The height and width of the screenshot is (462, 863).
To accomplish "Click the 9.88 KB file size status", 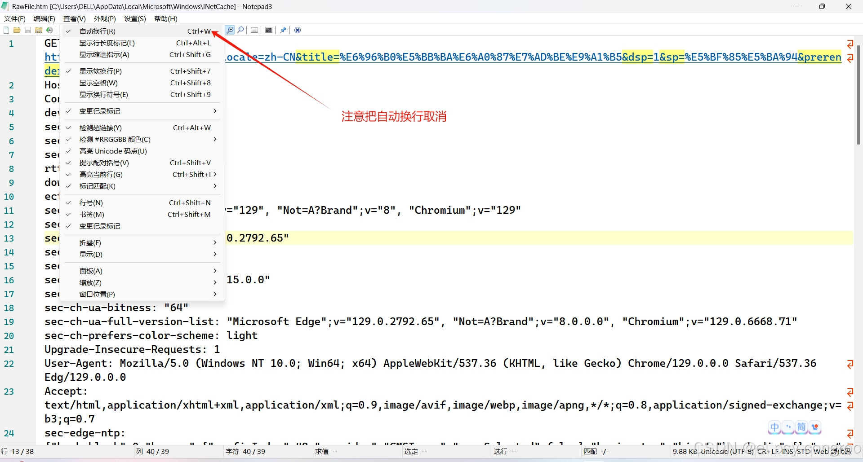I will tap(685, 451).
